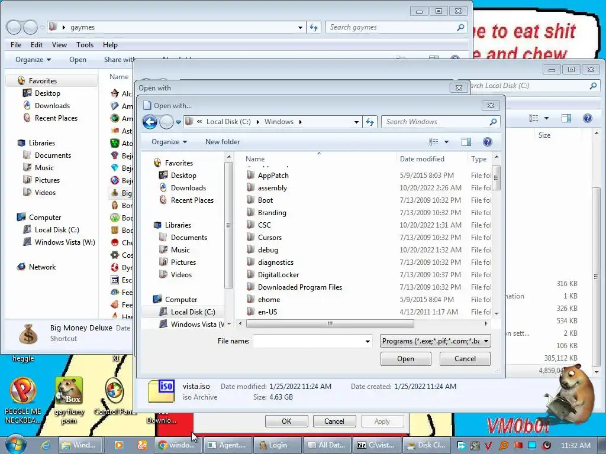Click clock showing 11:32 AM

pyautogui.click(x=575, y=446)
